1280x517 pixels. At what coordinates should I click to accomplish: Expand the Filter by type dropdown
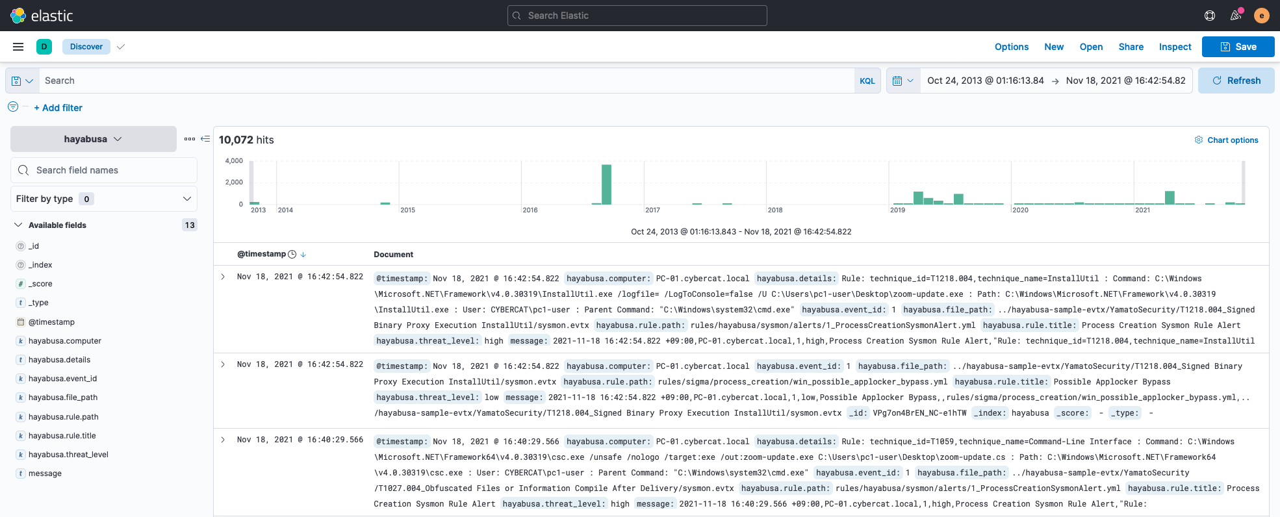(x=104, y=199)
